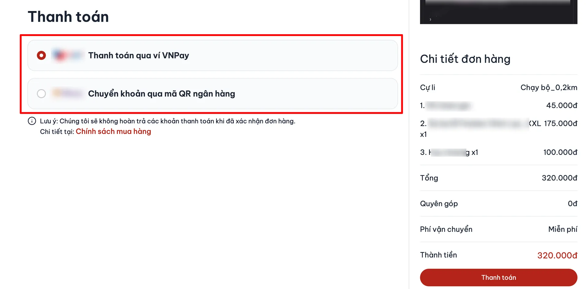Open the Chính sách mua hàng link
Image resolution: width=586 pixels, height=289 pixels.
[113, 131]
